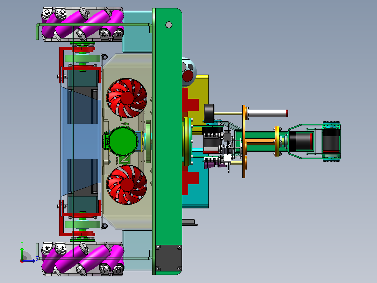This screenshot has width=377, height=283.
Task: Select the small gray hole on the green plate
Action: point(169,25)
